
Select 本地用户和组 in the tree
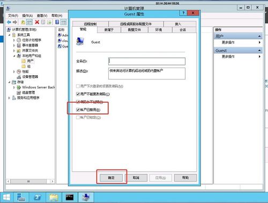[32, 56]
